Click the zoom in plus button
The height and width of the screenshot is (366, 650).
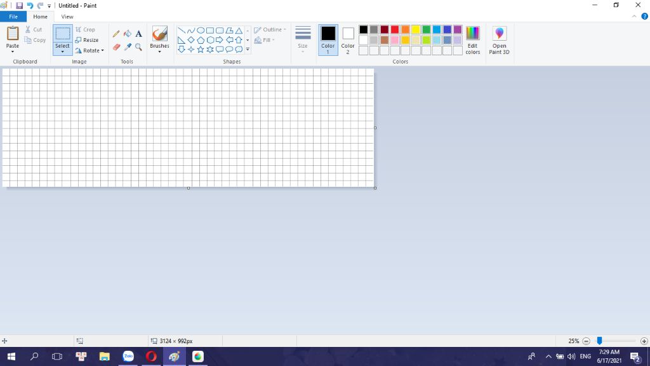click(644, 341)
